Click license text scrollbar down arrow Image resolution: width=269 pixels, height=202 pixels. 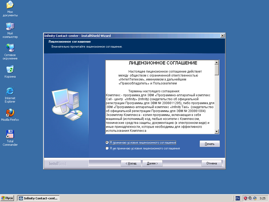pos(217,132)
